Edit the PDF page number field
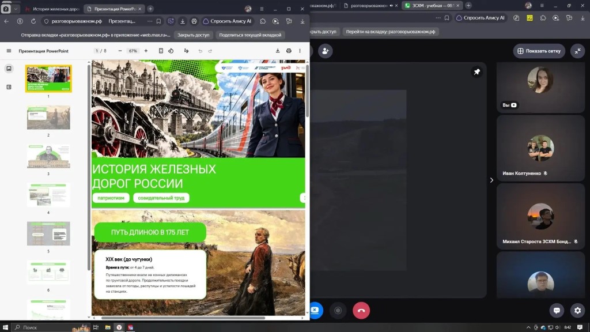 point(97,51)
